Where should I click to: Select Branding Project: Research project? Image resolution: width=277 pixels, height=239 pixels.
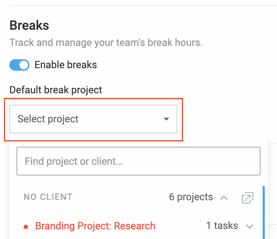tap(95, 226)
